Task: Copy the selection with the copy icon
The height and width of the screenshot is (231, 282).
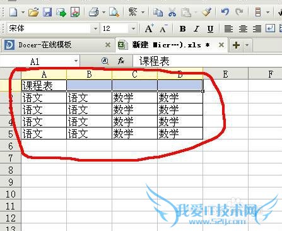Action: [x=158, y=12]
